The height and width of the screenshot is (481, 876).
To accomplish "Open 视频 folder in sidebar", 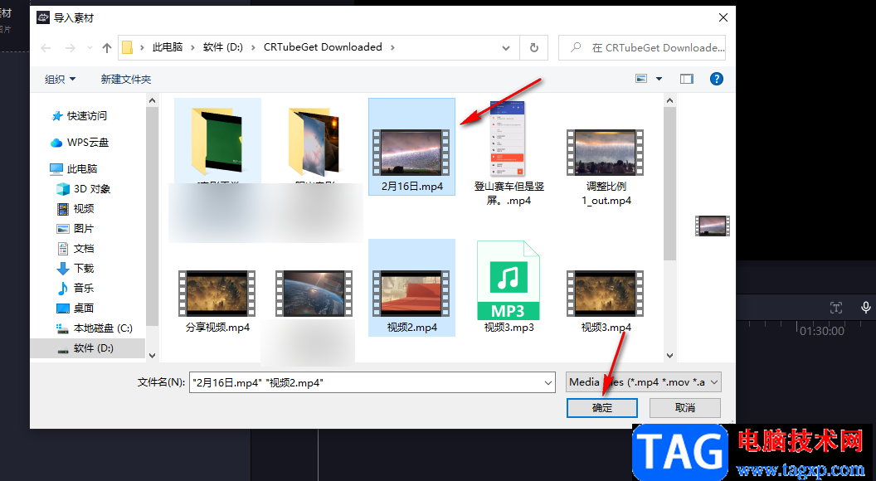I will pyautogui.click(x=76, y=208).
